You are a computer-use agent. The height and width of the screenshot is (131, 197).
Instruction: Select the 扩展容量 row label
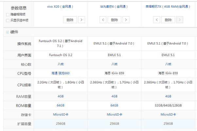[x=24, y=124]
